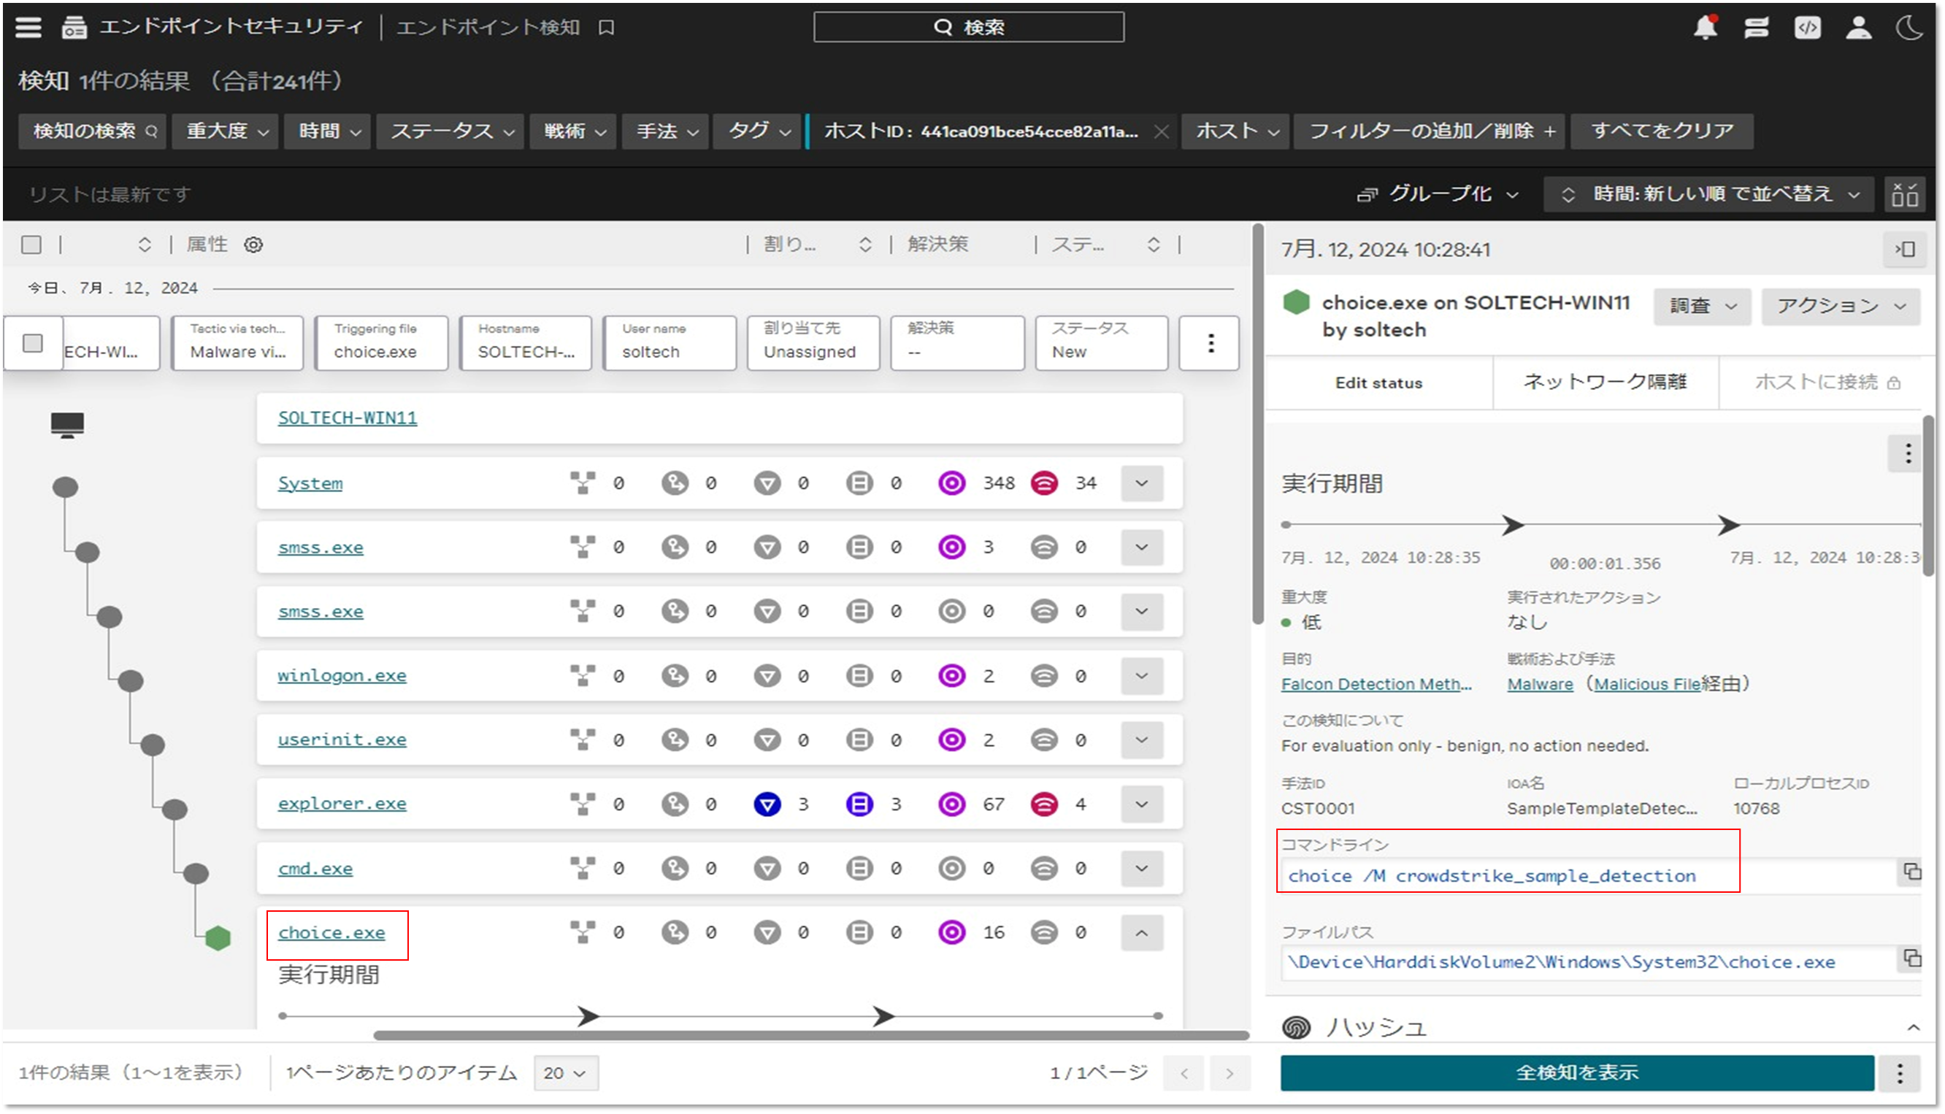Screen dimensions: 1945x1114
Task: Collapse the ハッシュ section
Action: point(1913,1028)
